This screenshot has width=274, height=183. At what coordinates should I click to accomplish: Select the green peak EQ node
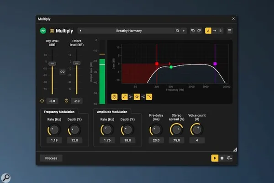click(171, 67)
